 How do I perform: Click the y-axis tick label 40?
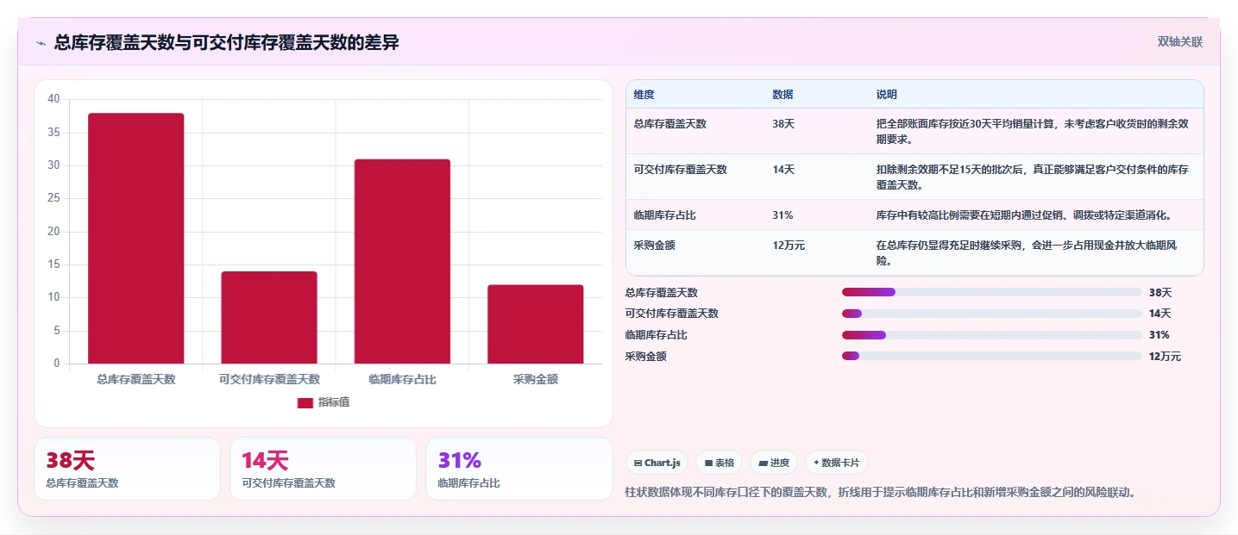click(x=53, y=99)
